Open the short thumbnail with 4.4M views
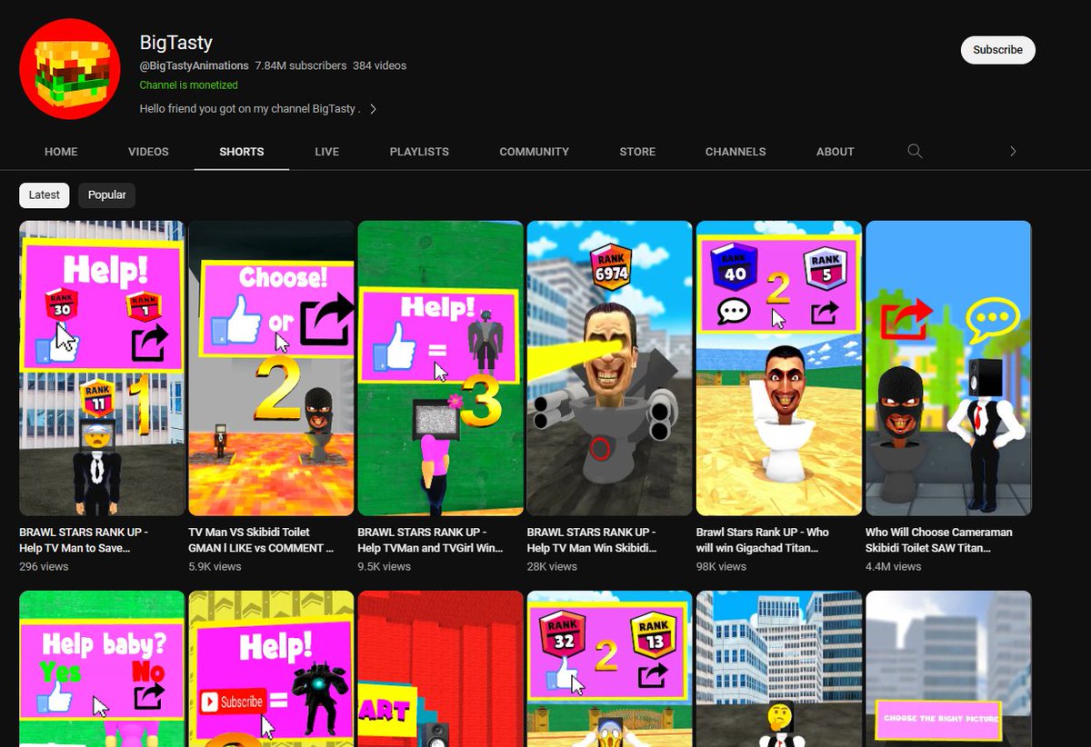Image resolution: width=1091 pixels, height=747 pixels. coord(948,368)
